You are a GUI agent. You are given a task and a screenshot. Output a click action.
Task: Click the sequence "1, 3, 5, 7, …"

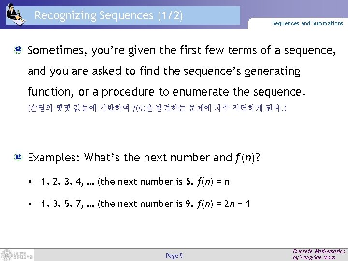click(68, 203)
